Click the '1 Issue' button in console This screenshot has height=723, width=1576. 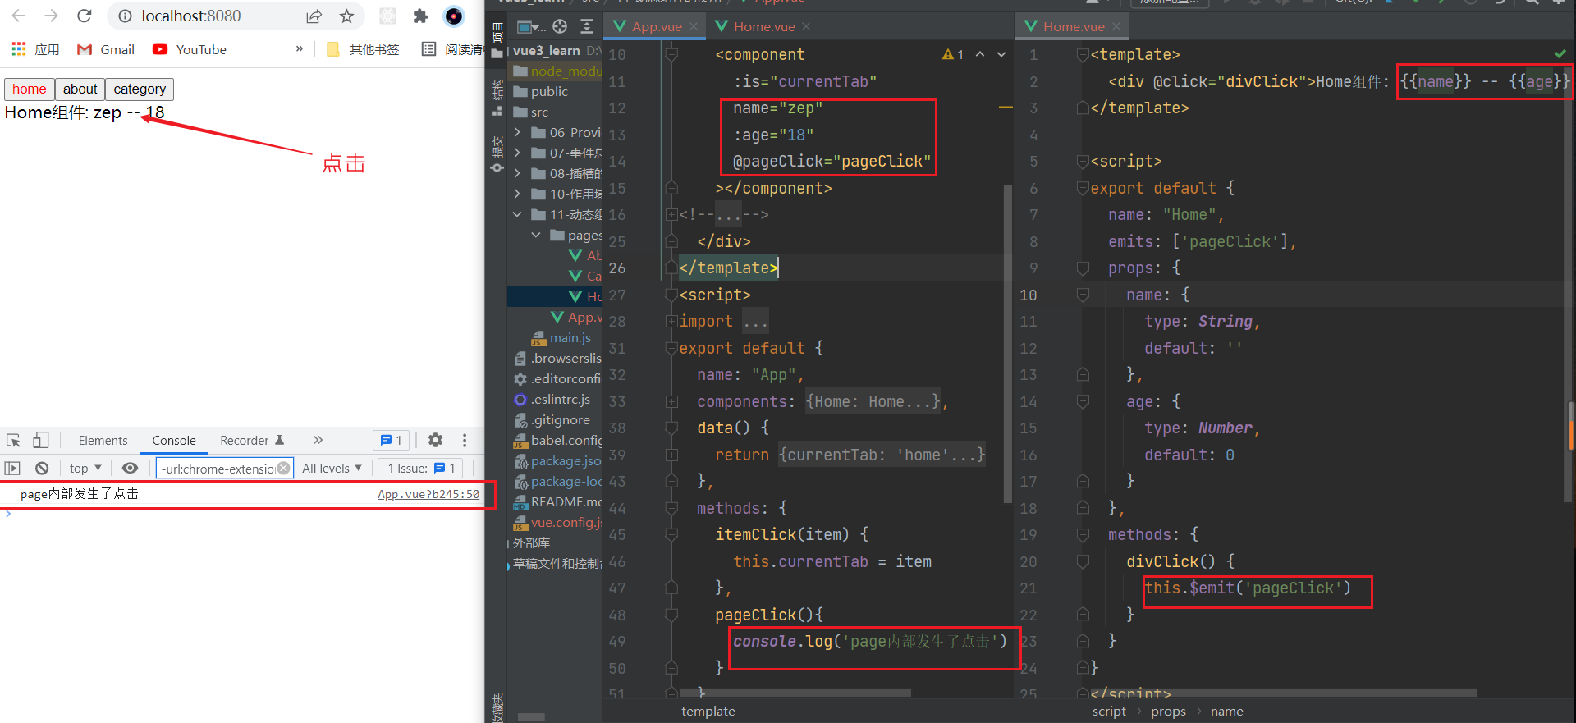pos(421,468)
